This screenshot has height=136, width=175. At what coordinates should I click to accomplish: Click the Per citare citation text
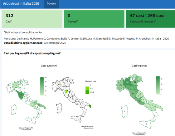coord(86,39)
